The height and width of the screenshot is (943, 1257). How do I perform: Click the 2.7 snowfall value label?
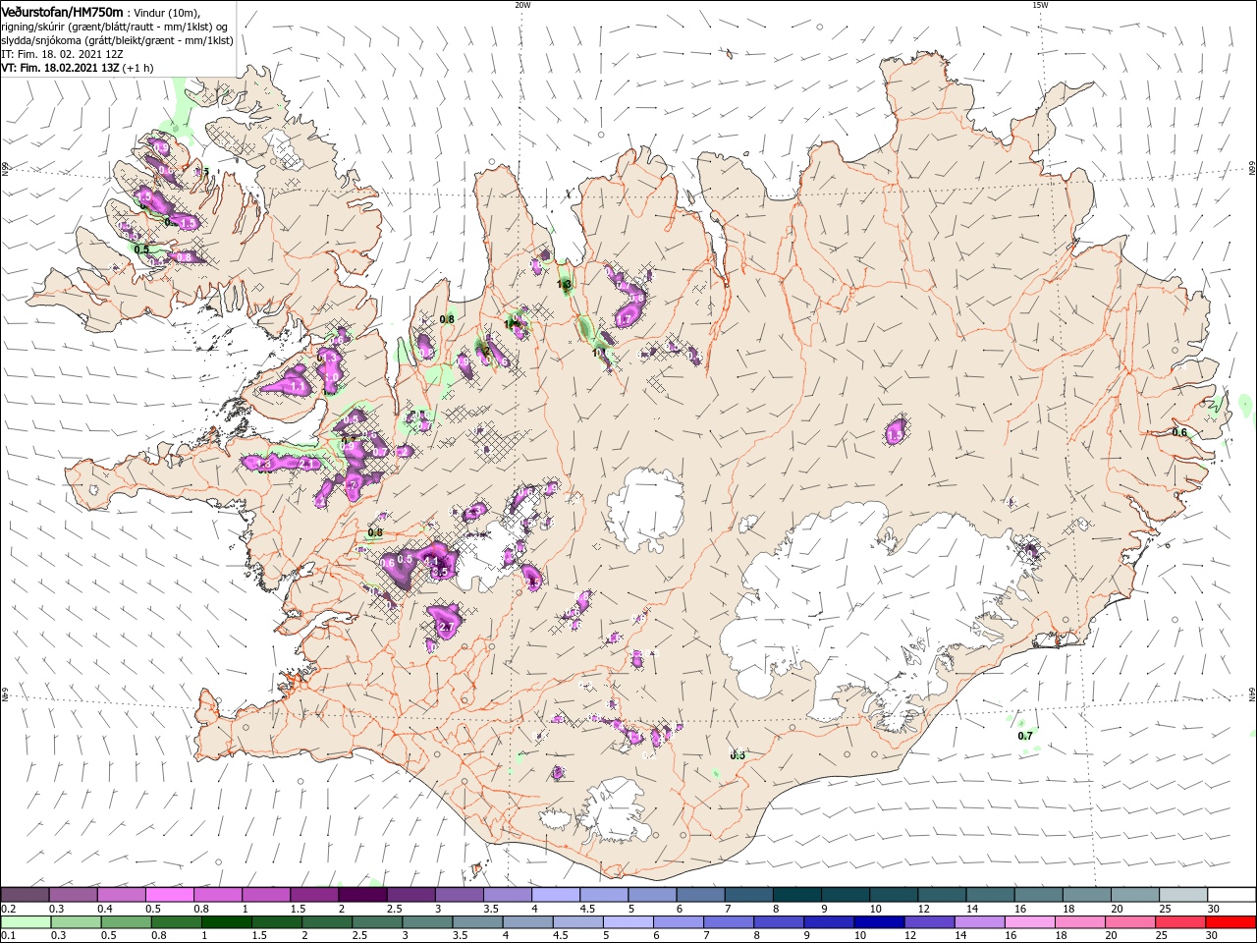click(x=446, y=627)
